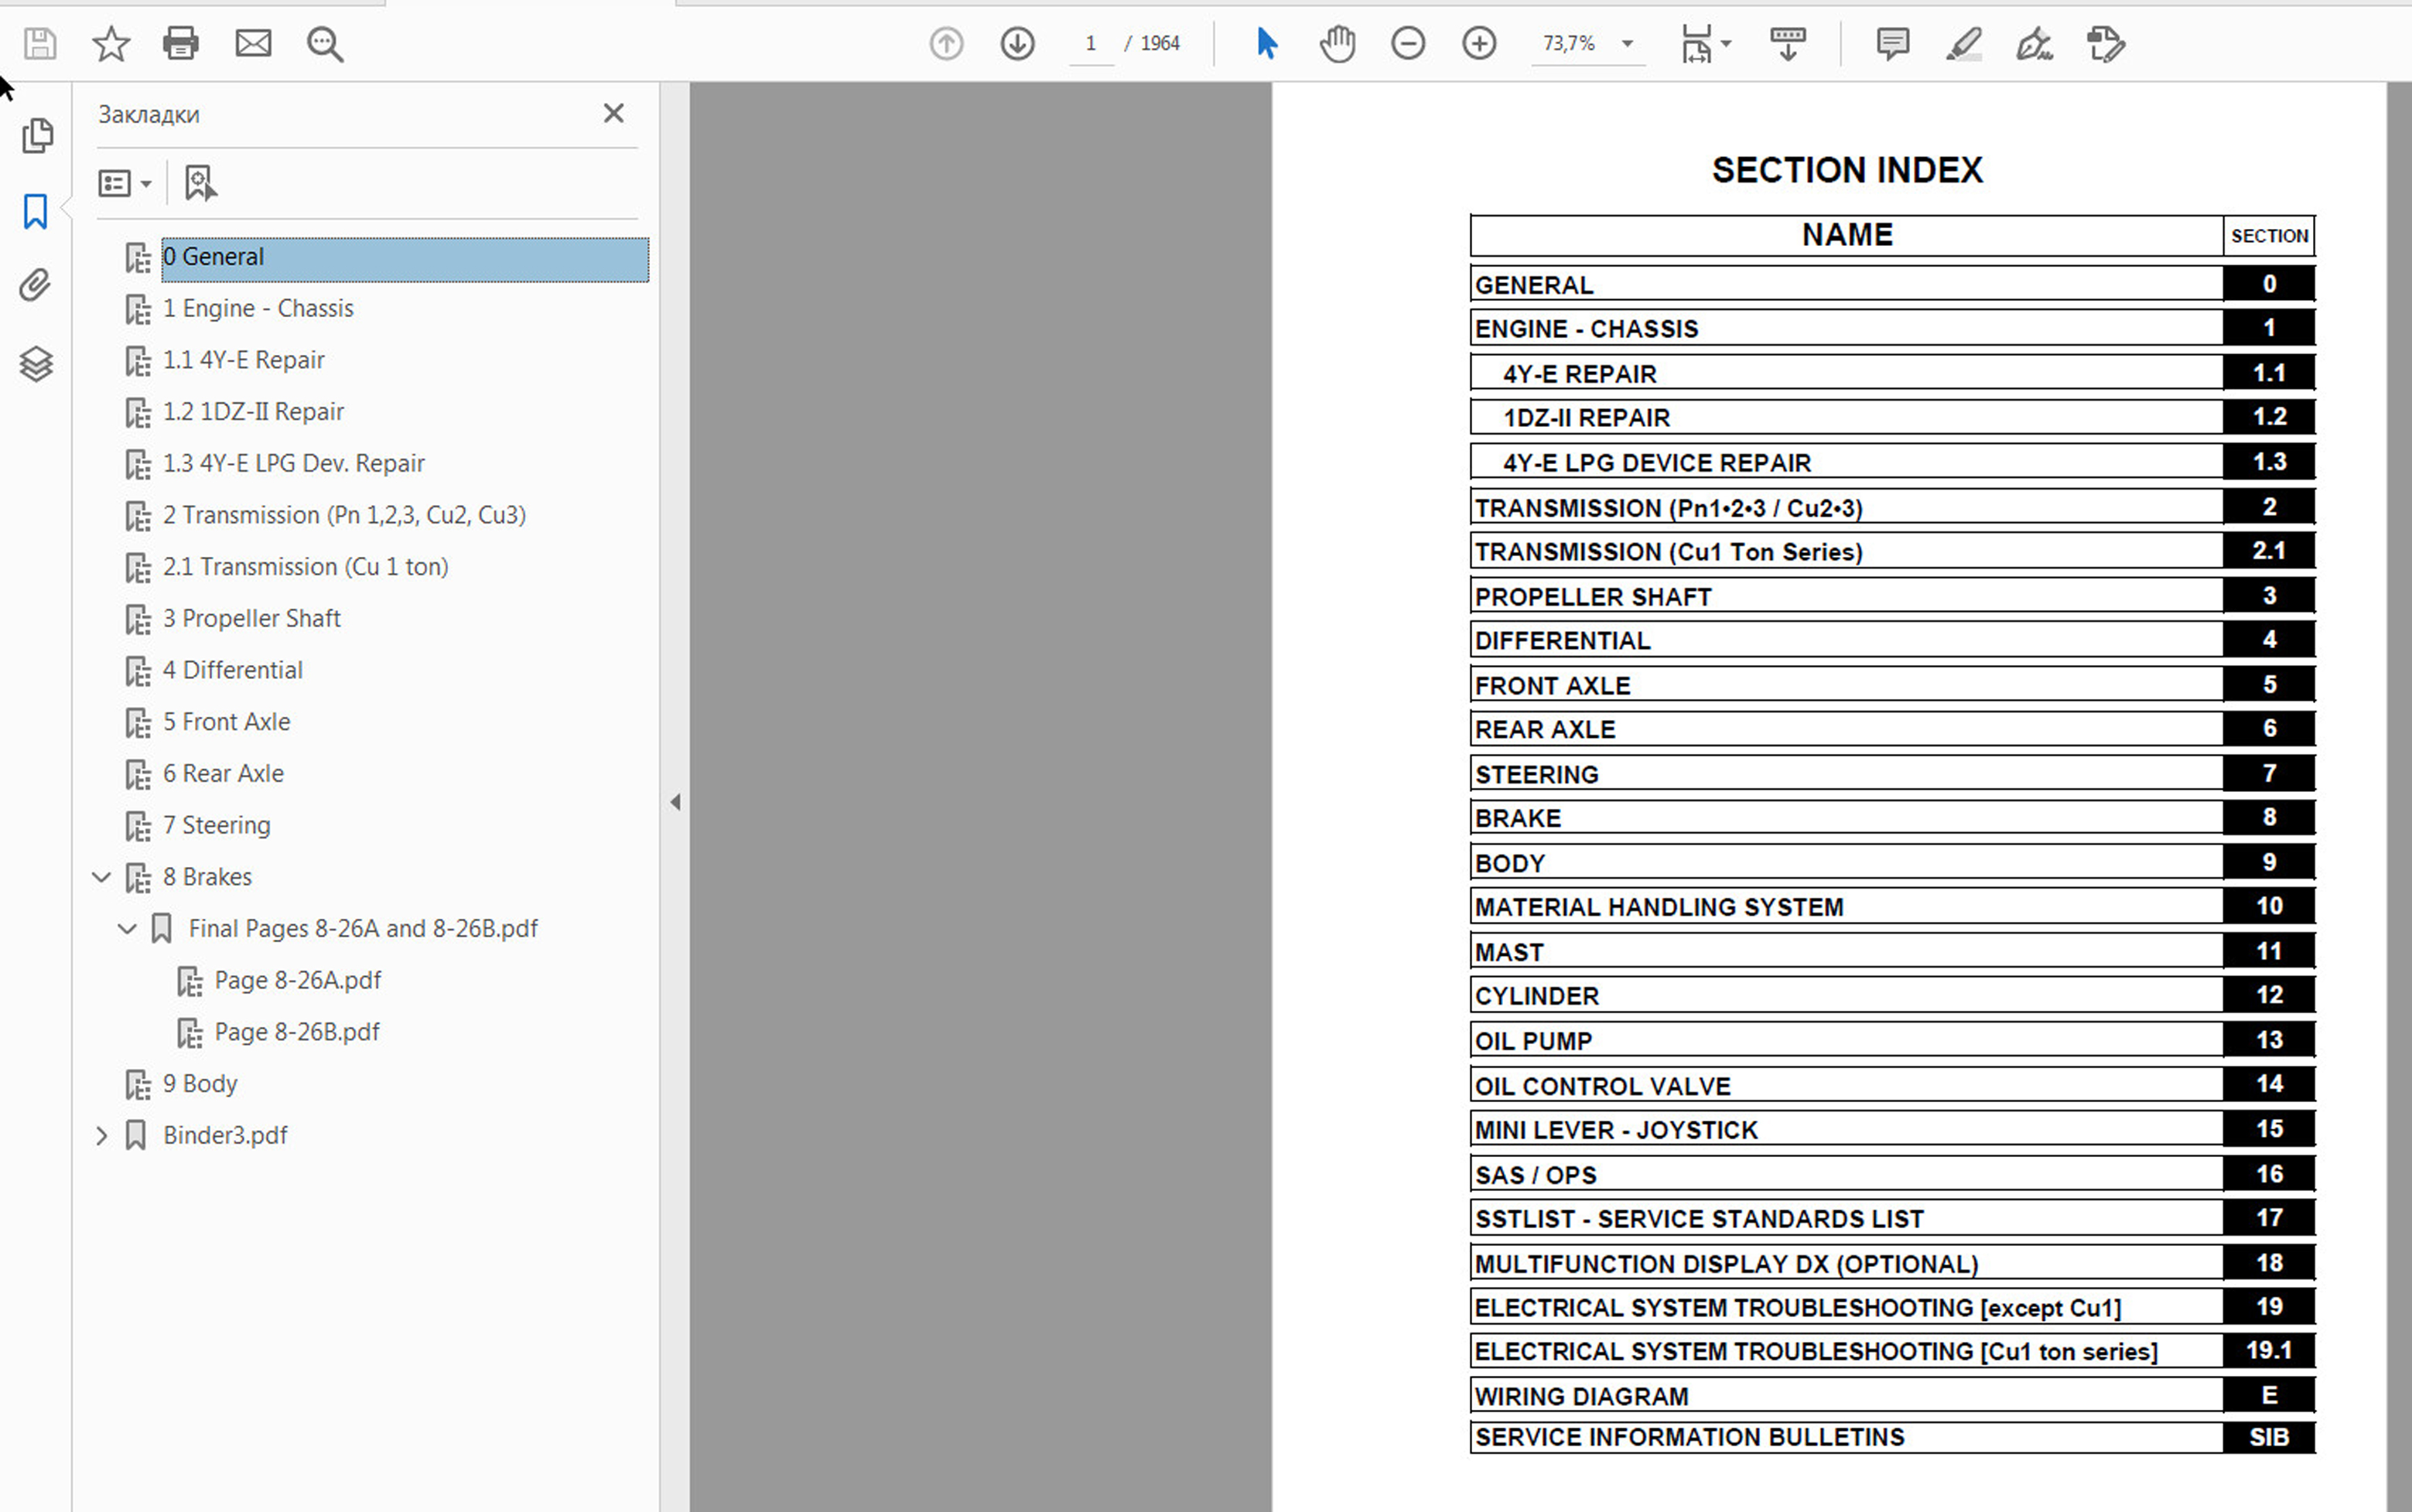This screenshot has height=1512, width=2412.
Task: Open the find text magnifier tool
Action: point(325,44)
